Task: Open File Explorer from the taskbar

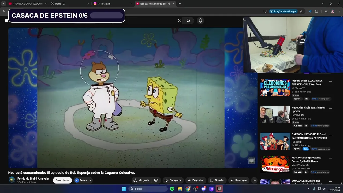Action: coord(180,189)
